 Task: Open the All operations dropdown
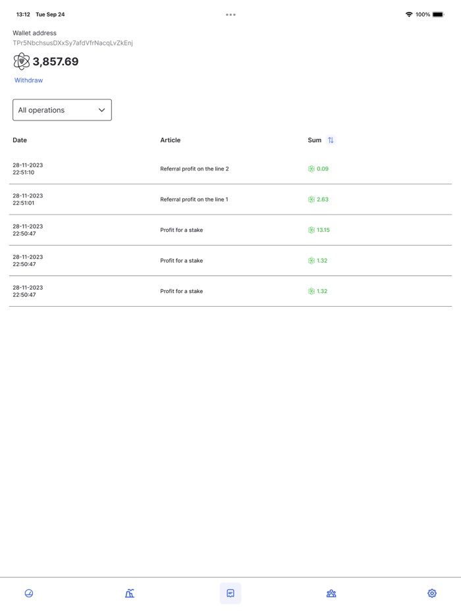(62, 110)
